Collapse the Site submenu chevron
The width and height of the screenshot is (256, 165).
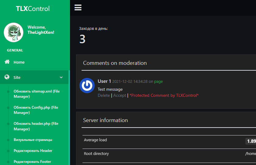pos(61,77)
